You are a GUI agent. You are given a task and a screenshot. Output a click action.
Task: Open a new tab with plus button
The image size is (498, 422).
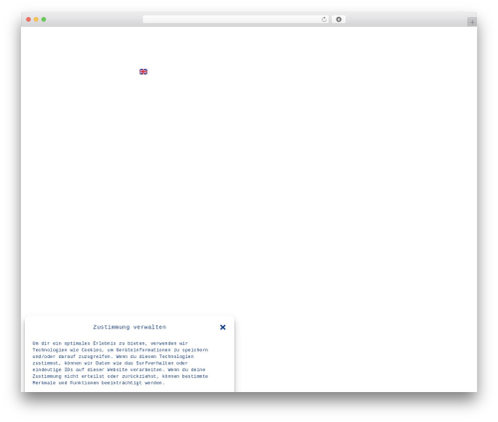[472, 22]
